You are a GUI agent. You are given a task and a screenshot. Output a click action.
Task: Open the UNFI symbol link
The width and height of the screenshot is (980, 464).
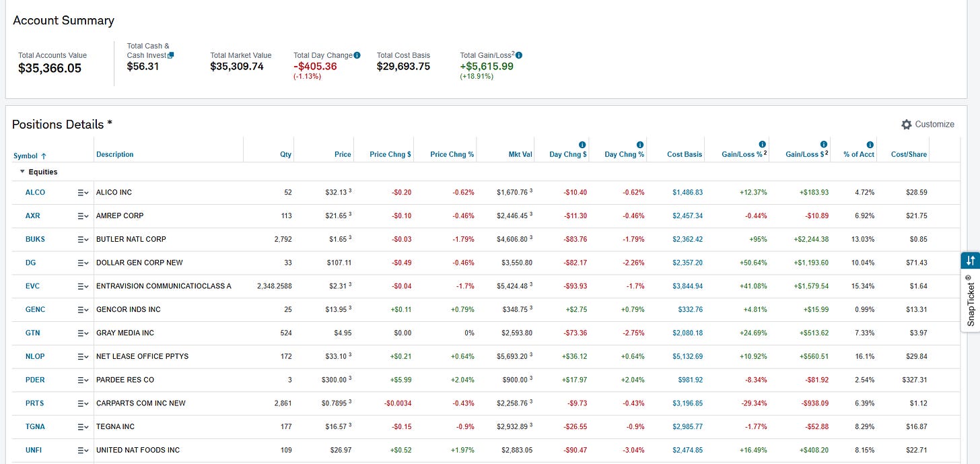pos(34,450)
